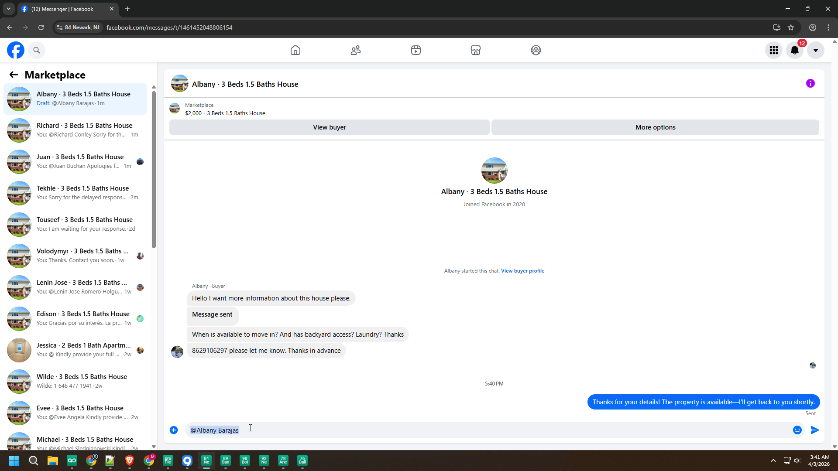Open the Richard conversation
Viewport: 838px width, 471px height.
[76, 130]
